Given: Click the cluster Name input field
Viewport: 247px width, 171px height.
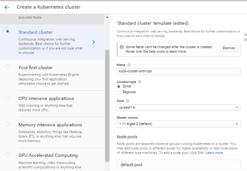Looking at the screenshot, I should (178, 72).
